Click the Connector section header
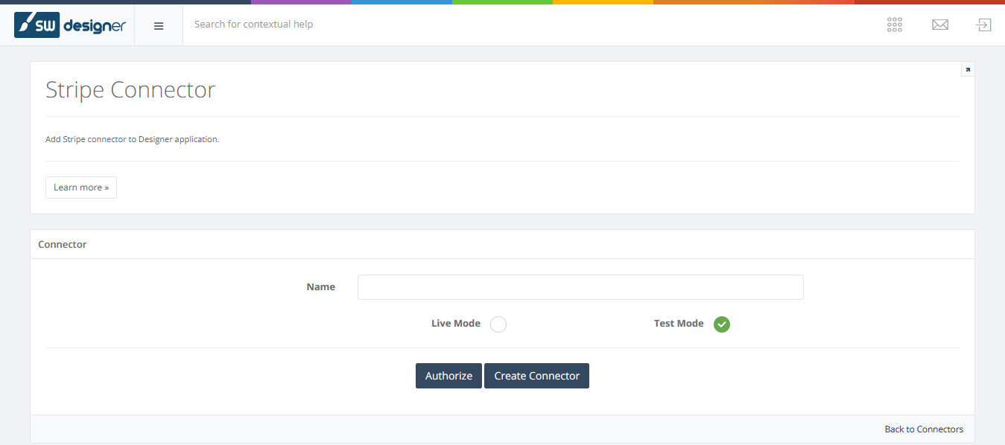1005x445 pixels. pos(63,244)
